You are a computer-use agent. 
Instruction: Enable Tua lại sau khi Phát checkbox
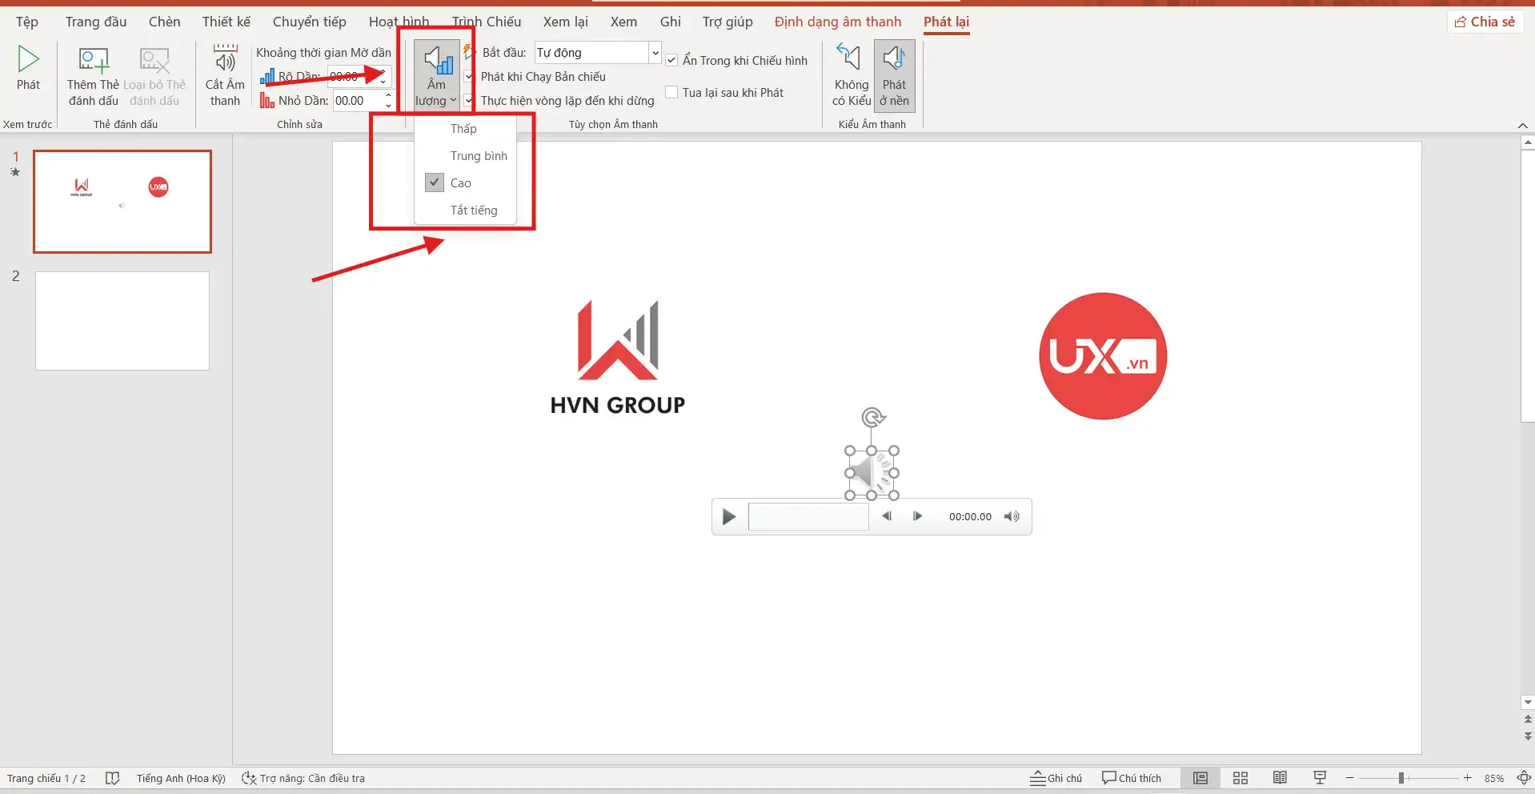(x=672, y=93)
